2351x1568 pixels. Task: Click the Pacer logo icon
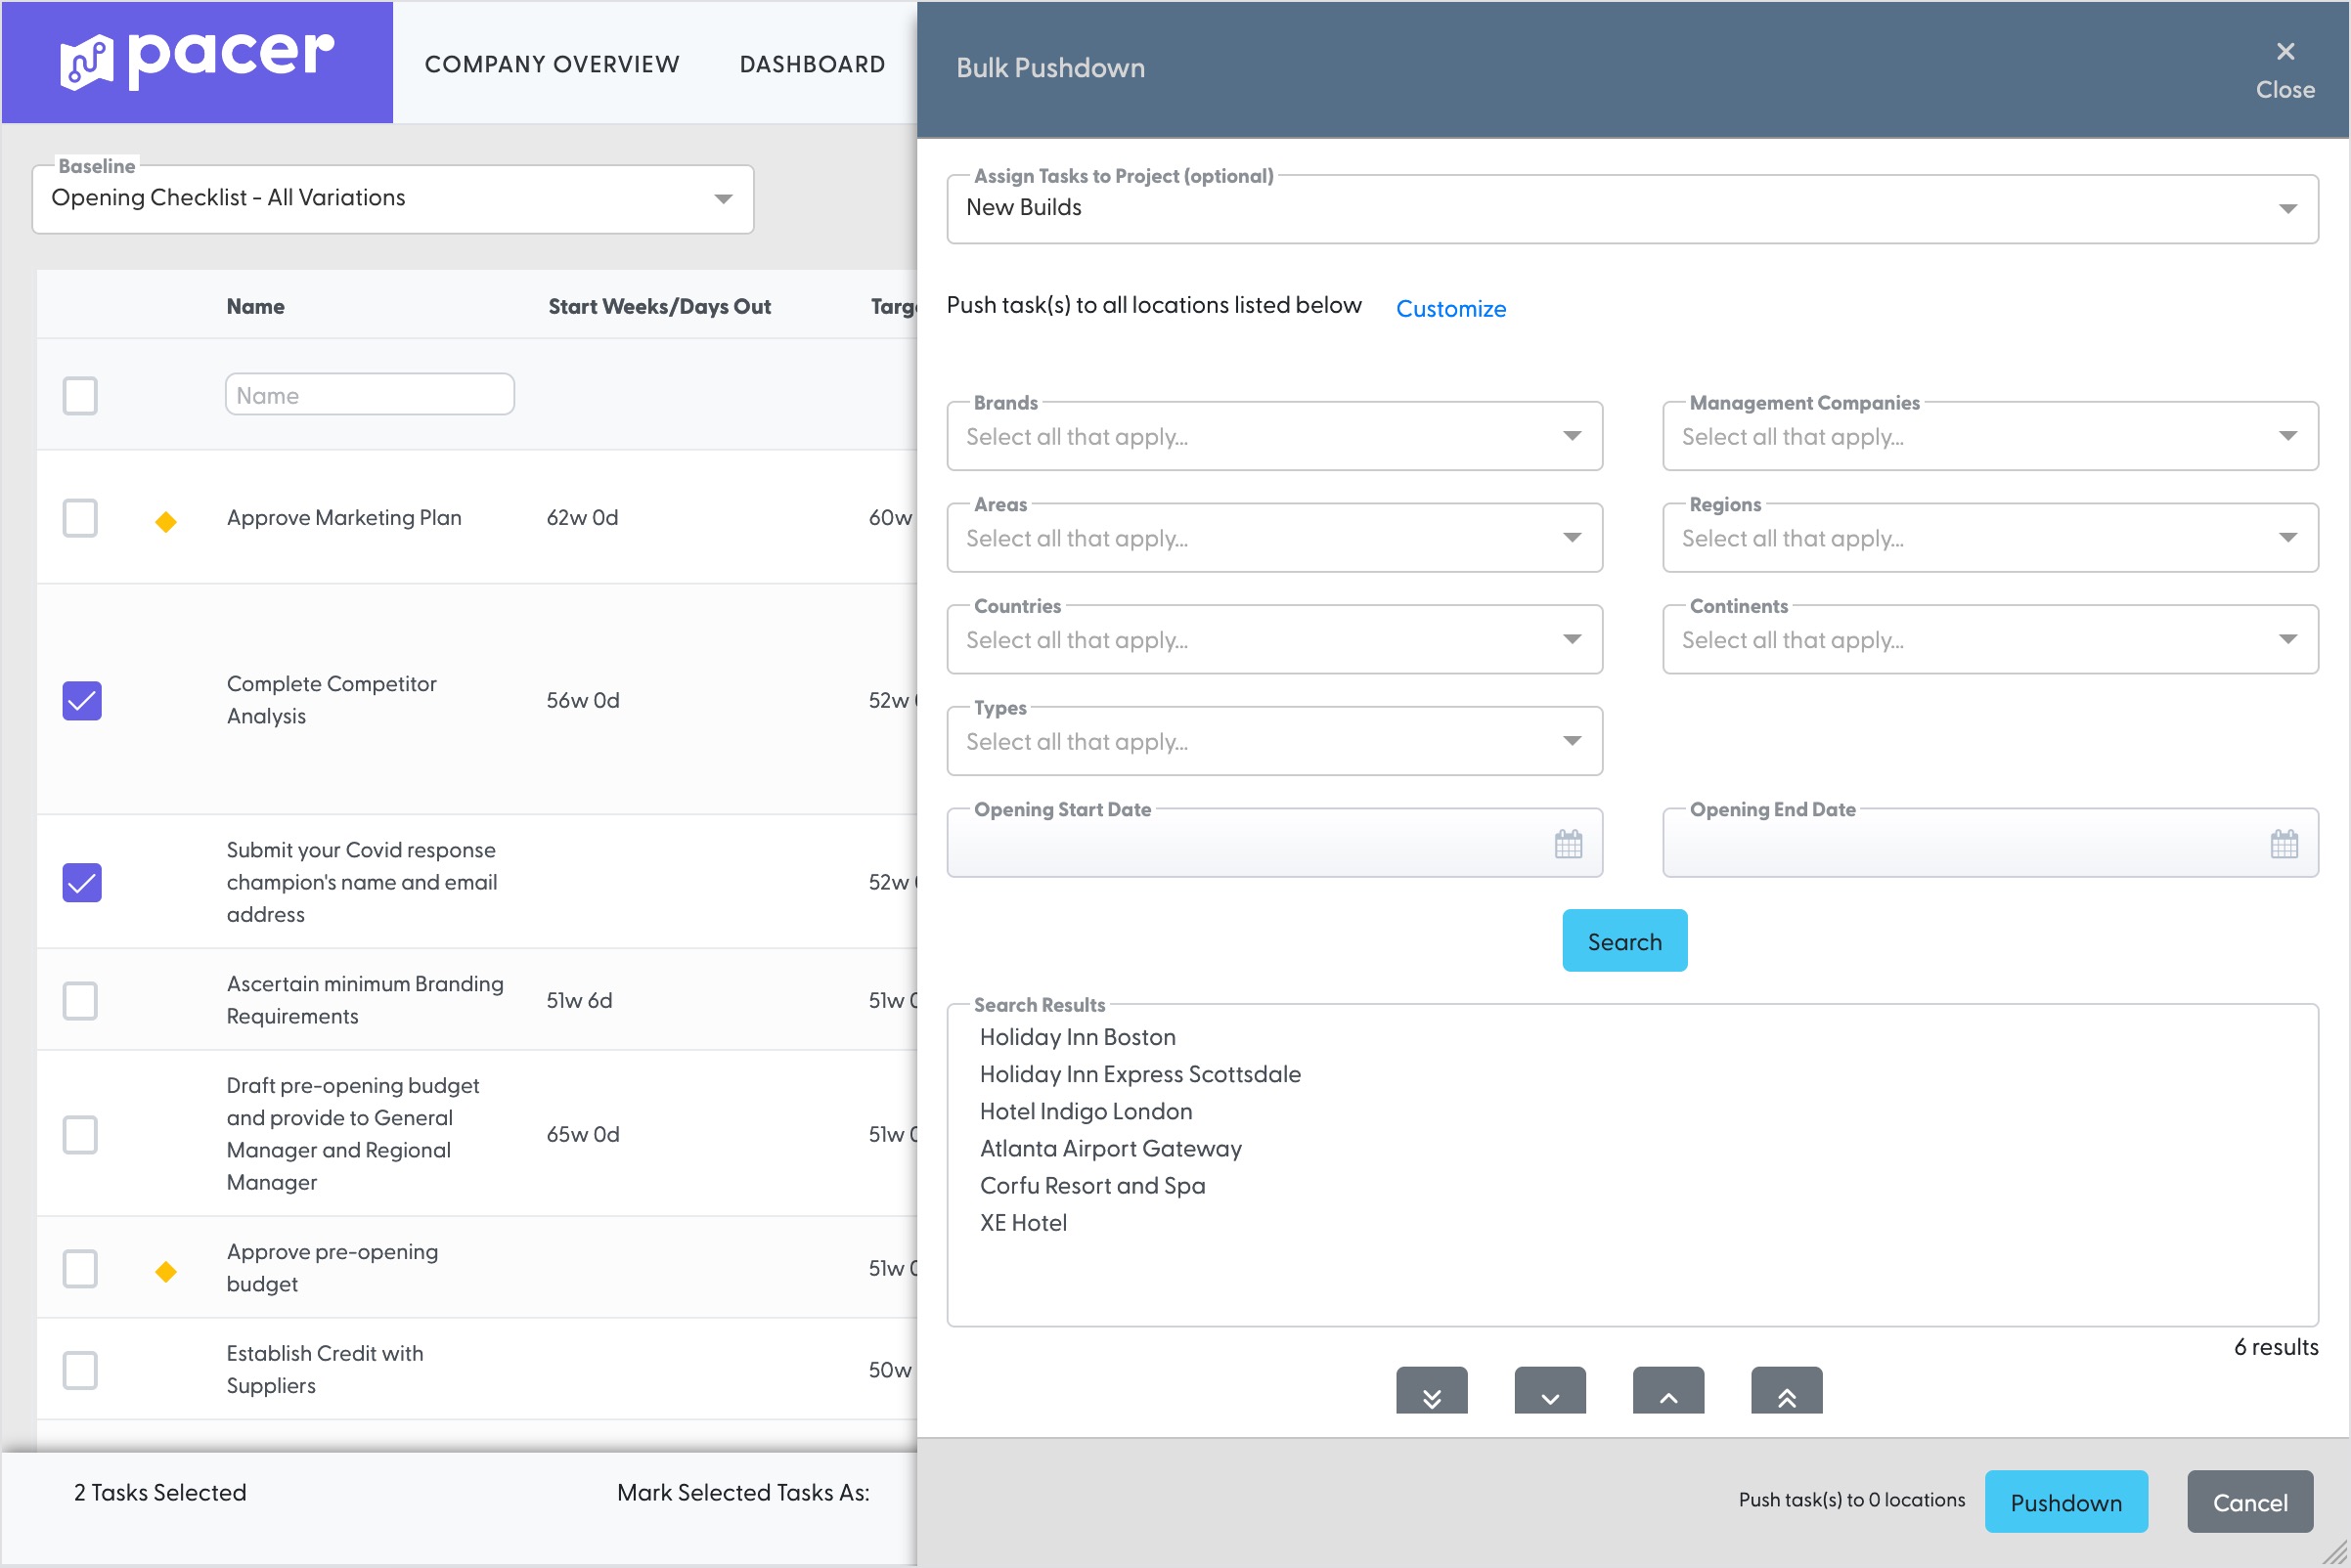coord(87,61)
